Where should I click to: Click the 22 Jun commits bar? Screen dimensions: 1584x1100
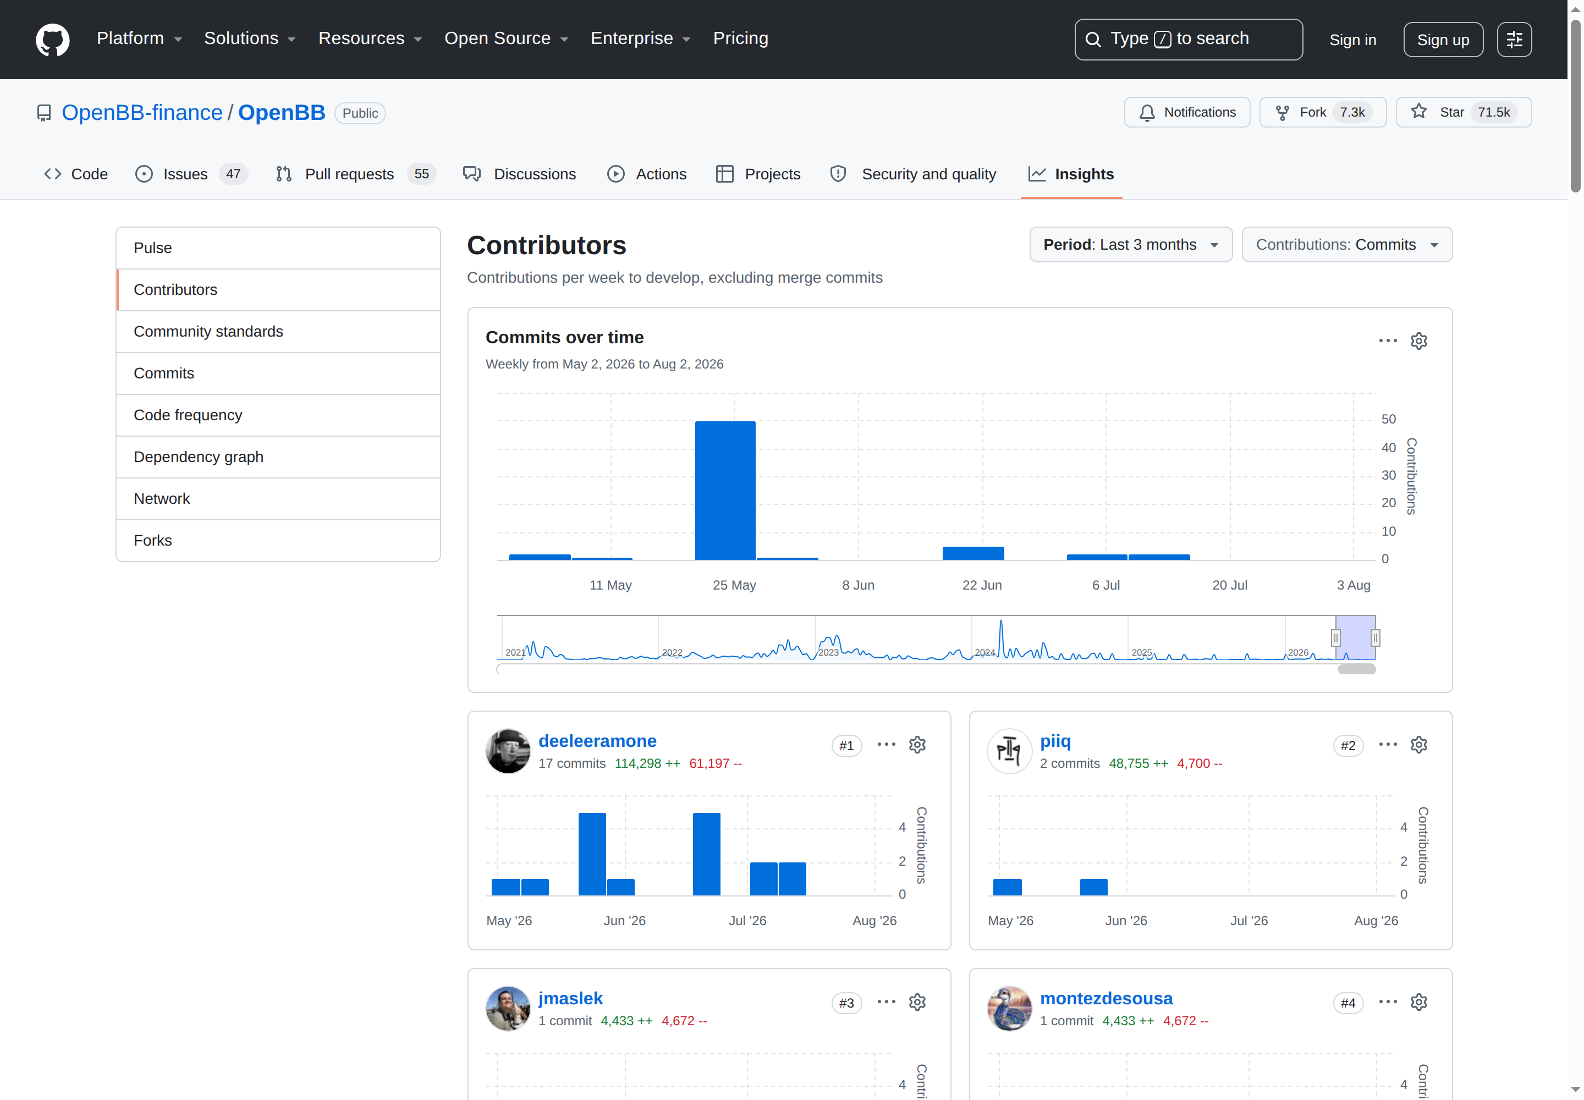[972, 553]
